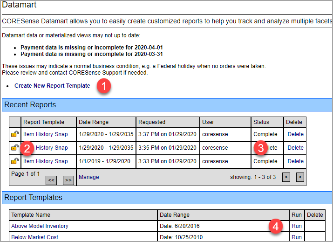Go to previous page with << button

pos(51,180)
